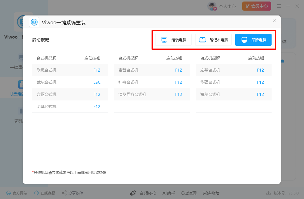Open 个人中心 user avatar icon

pyautogui.click(x=212, y=6)
